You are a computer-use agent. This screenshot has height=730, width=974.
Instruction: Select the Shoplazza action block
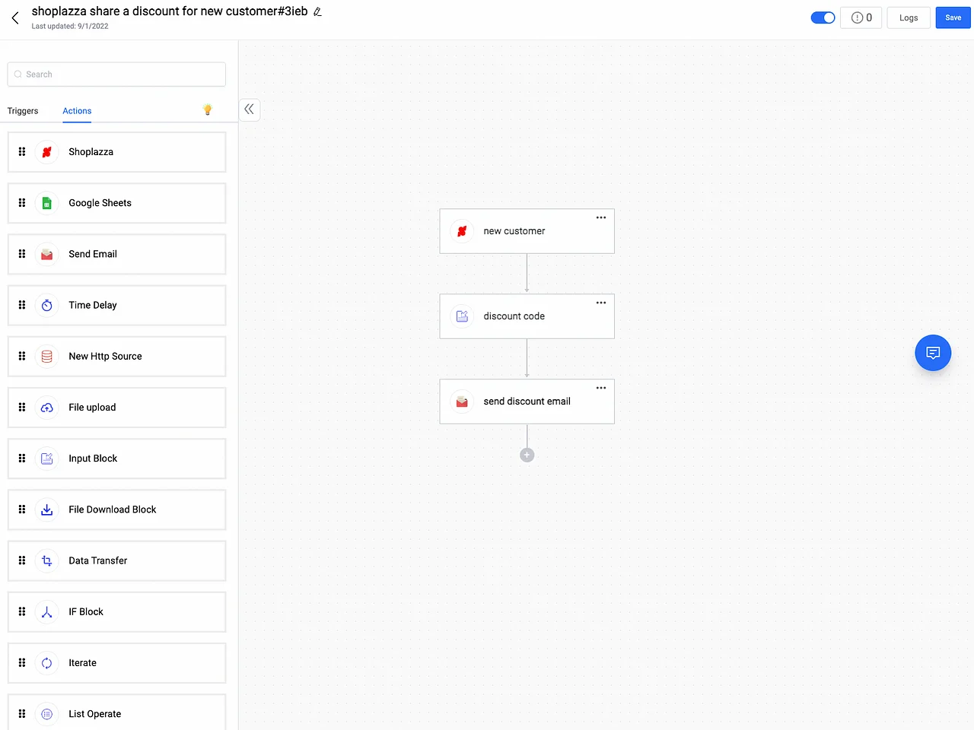coord(116,151)
